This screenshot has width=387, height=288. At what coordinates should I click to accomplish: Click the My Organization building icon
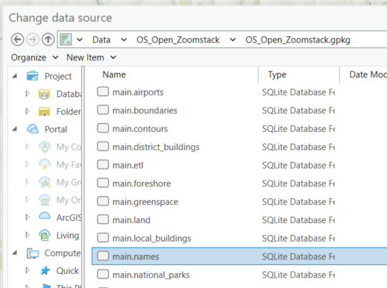[x=45, y=200]
